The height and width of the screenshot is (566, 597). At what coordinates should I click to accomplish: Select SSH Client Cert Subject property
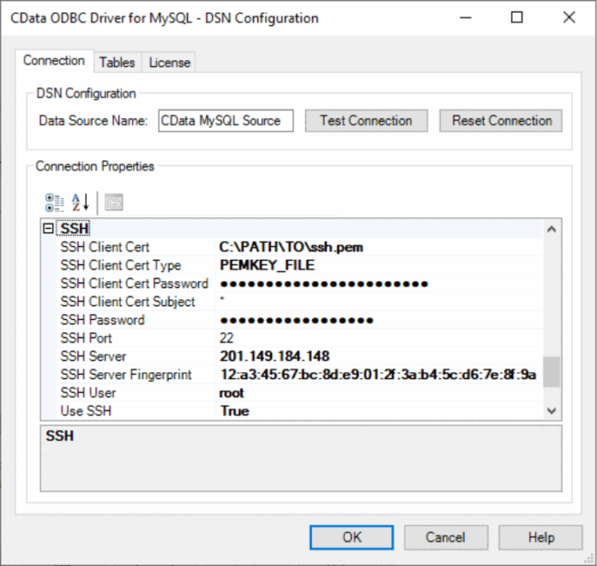coord(128,302)
